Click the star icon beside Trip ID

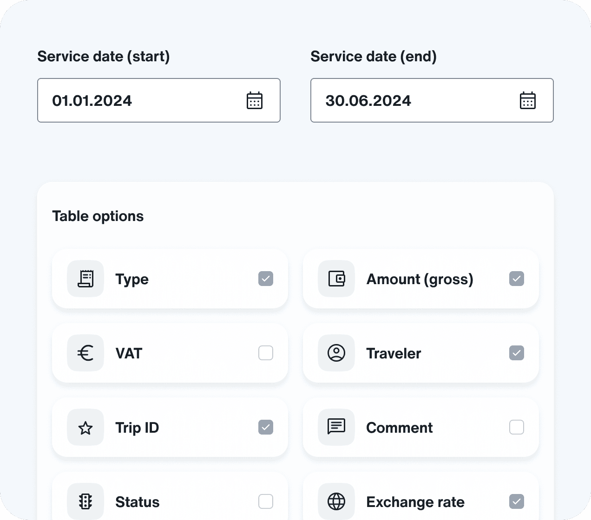coord(85,427)
